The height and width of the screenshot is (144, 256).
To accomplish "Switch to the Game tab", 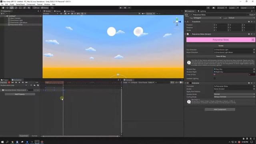I will pos(57,11).
